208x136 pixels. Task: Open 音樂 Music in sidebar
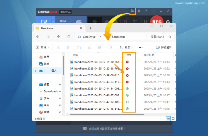coord(44,112)
